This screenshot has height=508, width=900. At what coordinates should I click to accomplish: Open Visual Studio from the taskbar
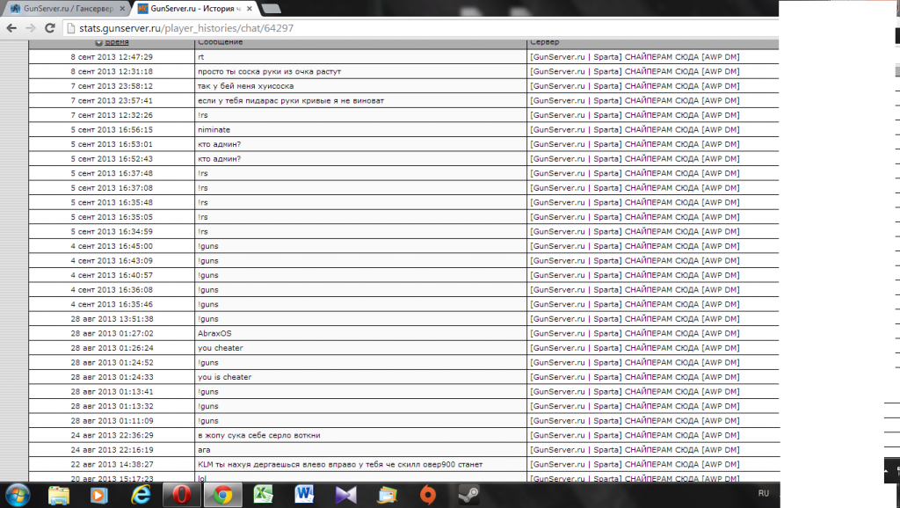pyautogui.click(x=345, y=495)
